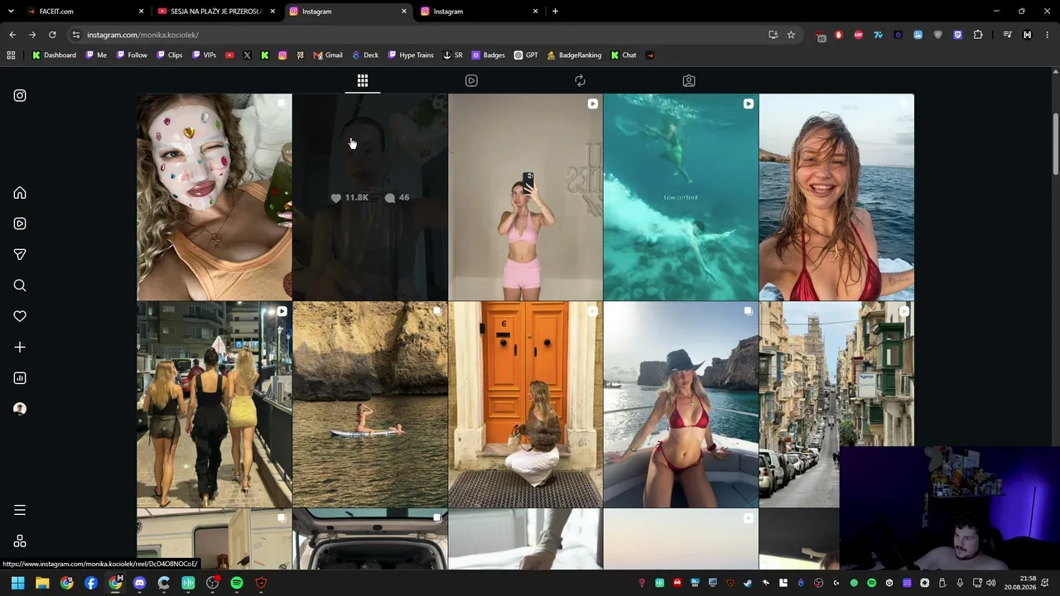Open the Deck bookmark
The image size is (1060, 596).
click(x=365, y=55)
